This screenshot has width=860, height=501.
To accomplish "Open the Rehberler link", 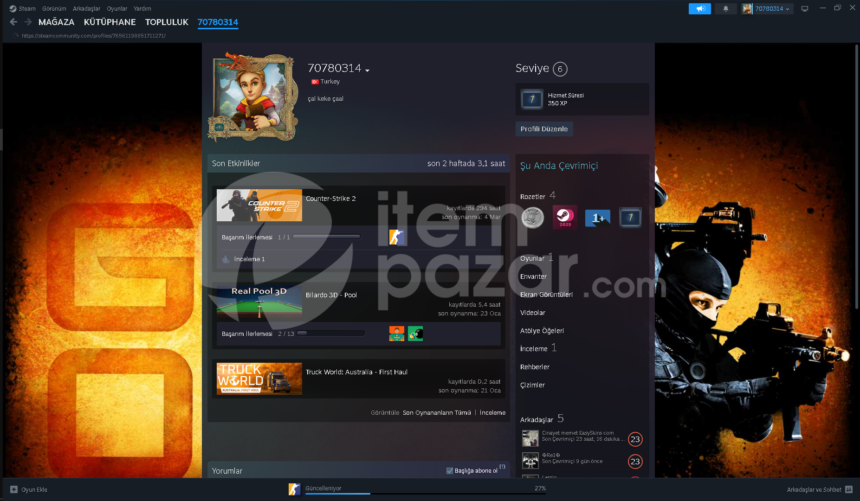I will click(x=535, y=367).
